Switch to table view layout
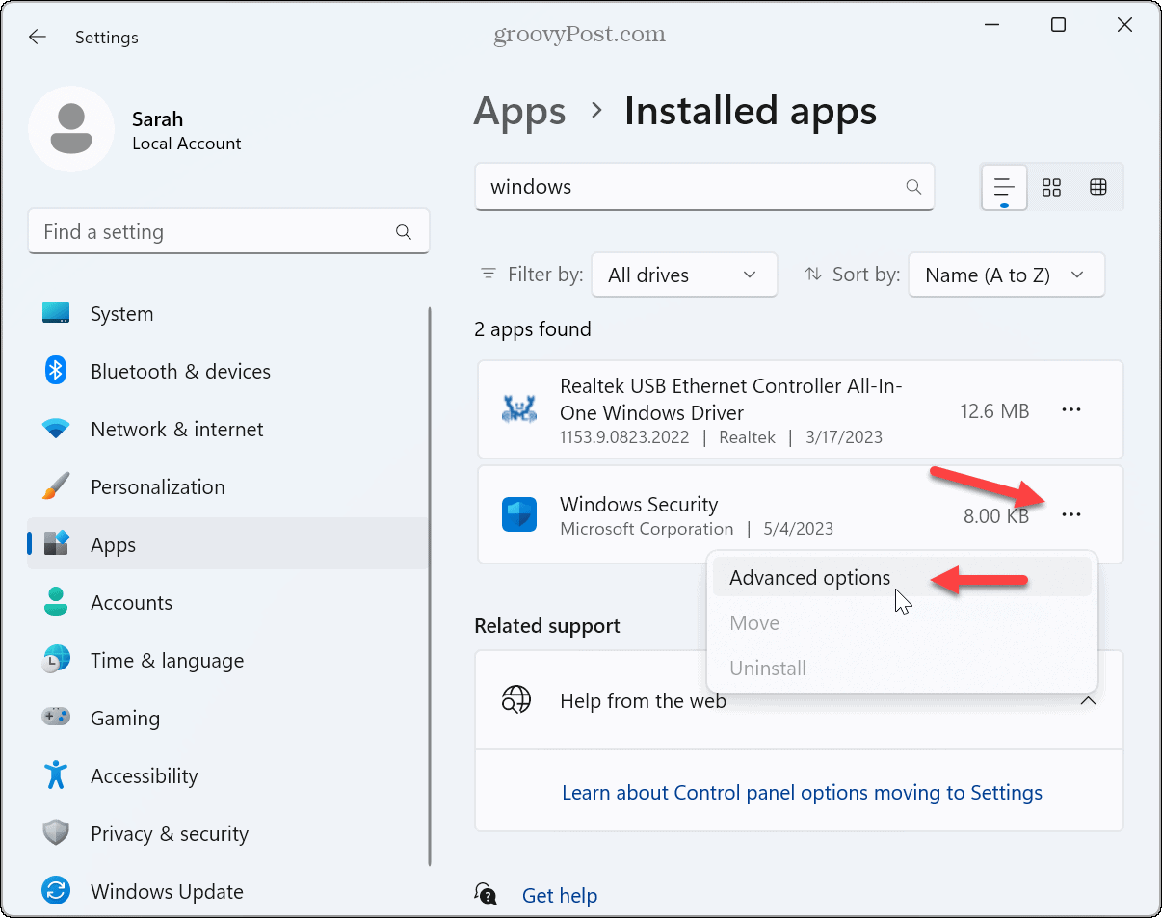Screen dimensions: 1162x918 click(1098, 187)
